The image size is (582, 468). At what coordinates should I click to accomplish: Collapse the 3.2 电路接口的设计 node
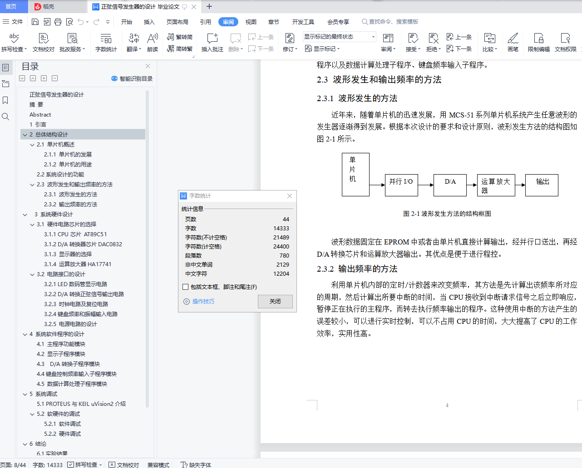click(x=32, y=274)
